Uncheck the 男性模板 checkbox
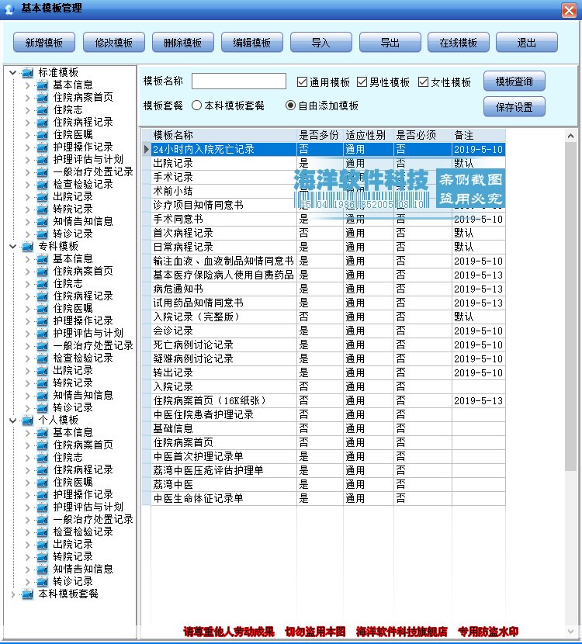 tap(362, 82)
